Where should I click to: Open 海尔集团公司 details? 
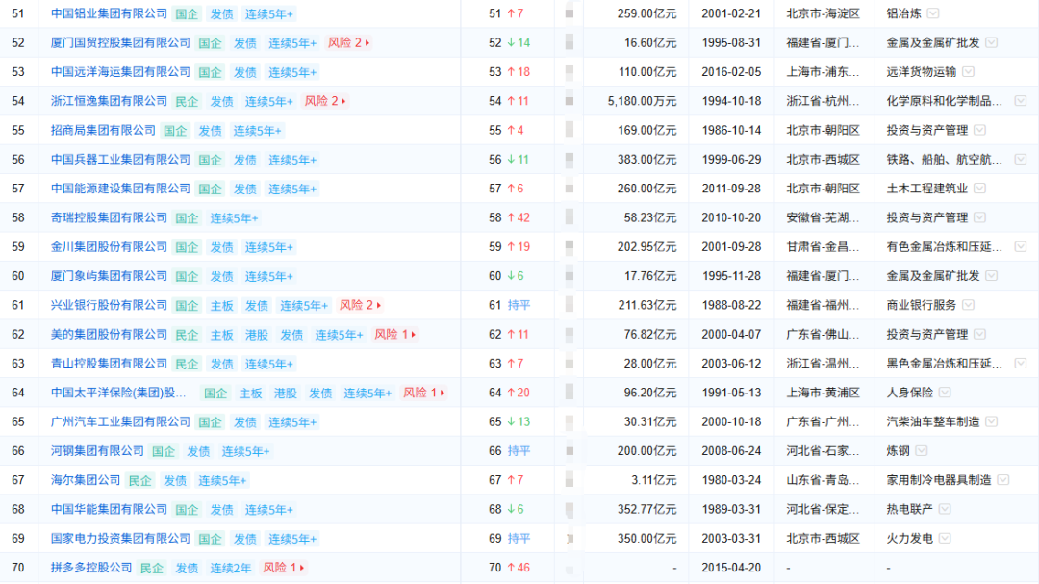(86, 480)
